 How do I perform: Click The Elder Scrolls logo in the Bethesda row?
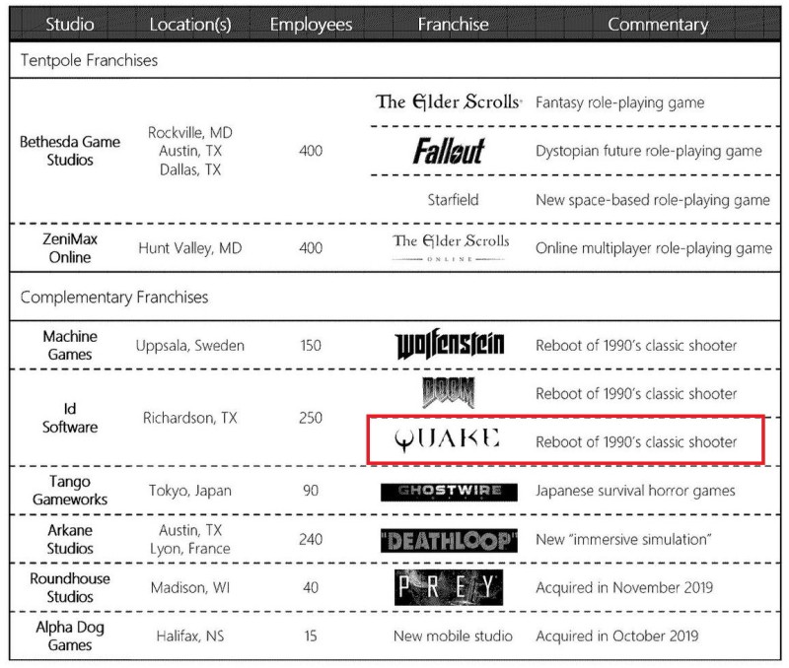pos(449,101)
